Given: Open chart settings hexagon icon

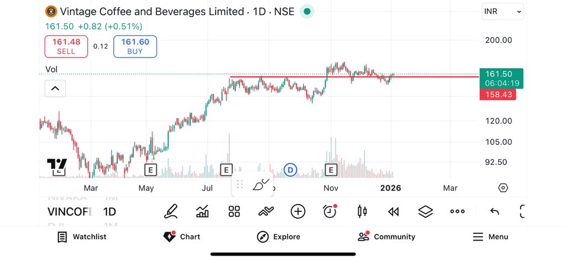Looking at the screenshot, I should pos(503,187).
